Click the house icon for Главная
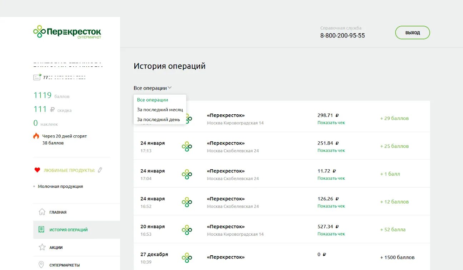This screenshot has height=270, width=463. [x=42, y=212]
